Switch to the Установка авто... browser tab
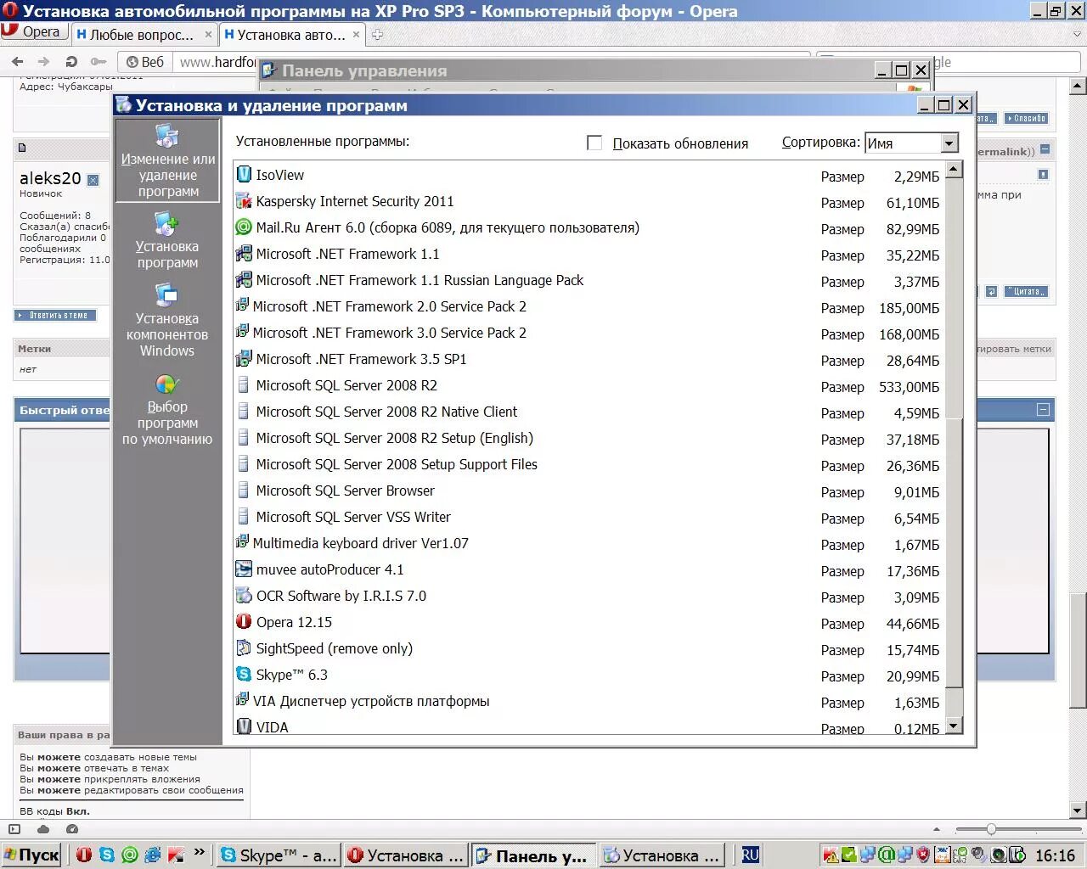The height and width of the screenshot is (869, 1087). (x=291, y=35)
